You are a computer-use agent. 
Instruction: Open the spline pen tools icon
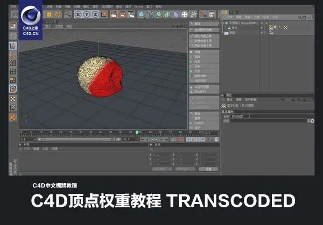point(150,14)
